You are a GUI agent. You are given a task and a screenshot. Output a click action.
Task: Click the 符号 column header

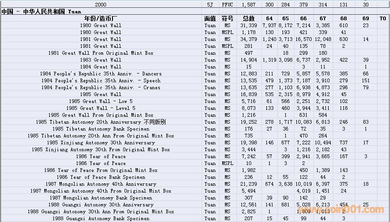227,19
